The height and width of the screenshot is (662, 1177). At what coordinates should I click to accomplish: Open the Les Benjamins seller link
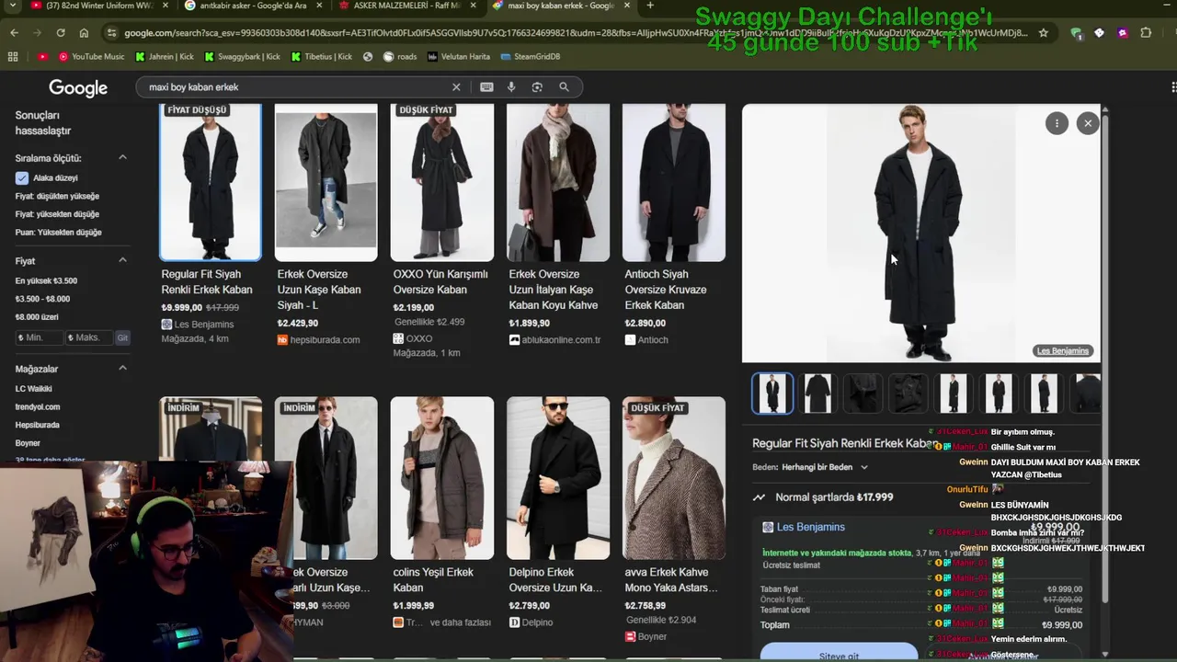coord(810,527)
